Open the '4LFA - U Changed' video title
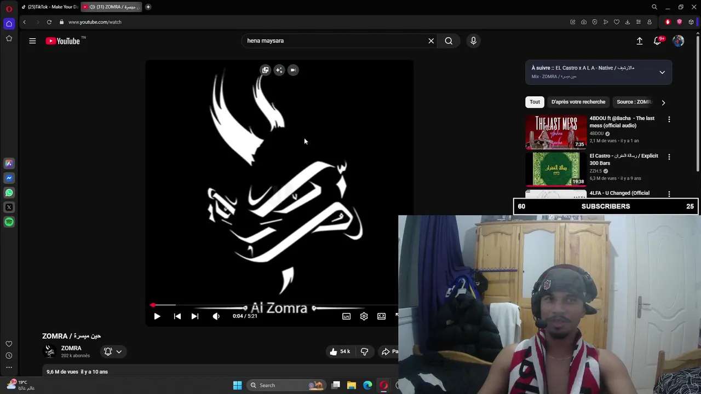 click(619, 193)
